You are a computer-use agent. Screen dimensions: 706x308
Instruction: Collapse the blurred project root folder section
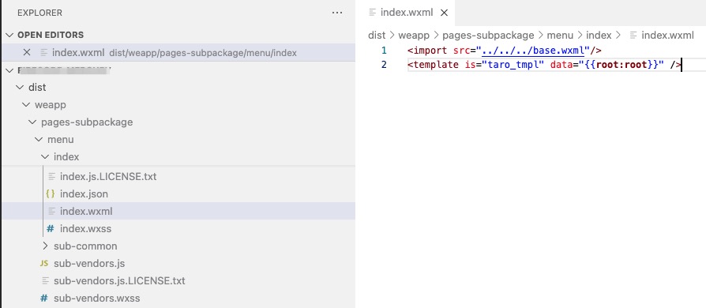point(9,70)
